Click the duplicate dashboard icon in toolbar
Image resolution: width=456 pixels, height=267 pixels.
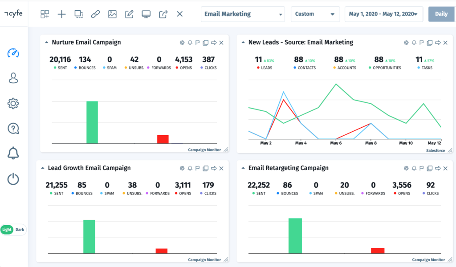pos(78,14)
